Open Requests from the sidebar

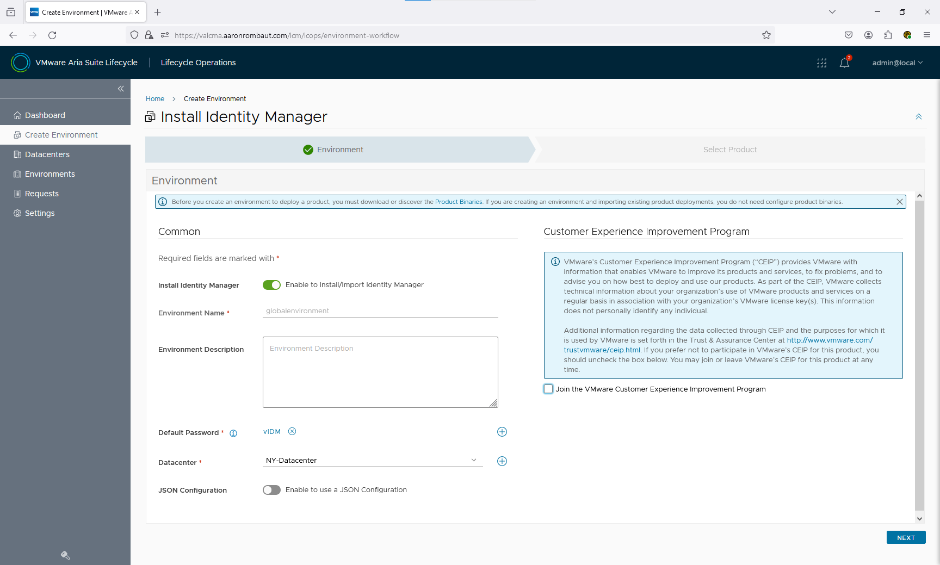42,193
